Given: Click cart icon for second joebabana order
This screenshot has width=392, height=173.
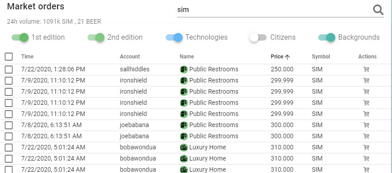Looking at the screenshot, I should (x=366, y=136).
